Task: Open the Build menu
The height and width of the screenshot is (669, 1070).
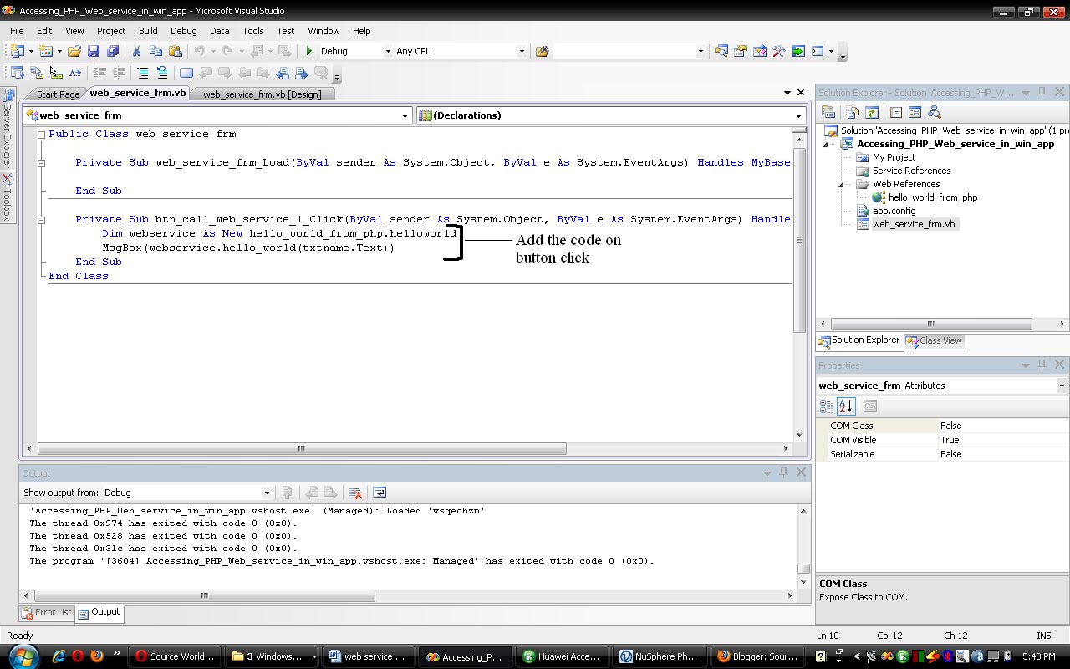Action: point(148,31)
